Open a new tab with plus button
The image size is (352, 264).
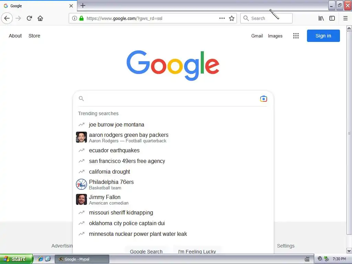83,5
